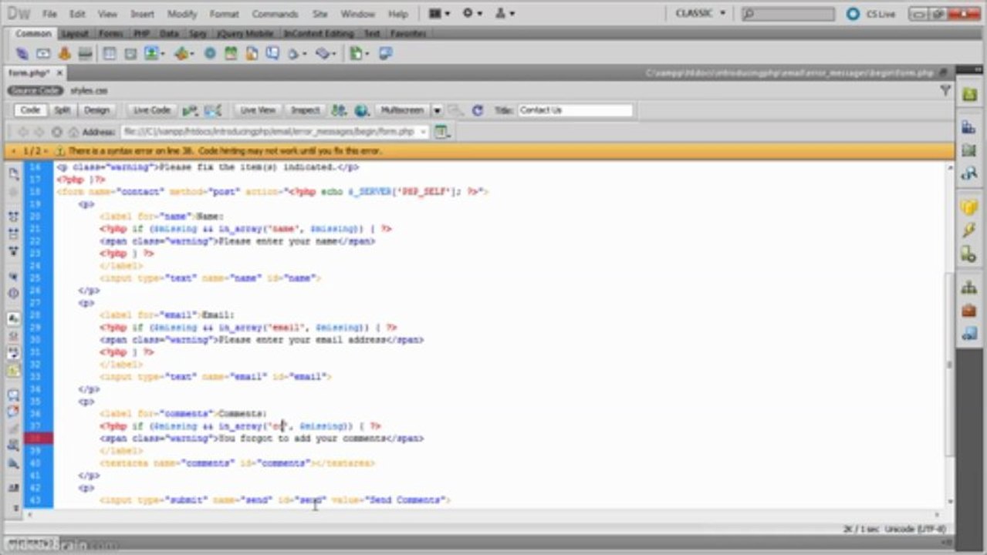This screenshot has height=555, width=987.
Task: Toggle Highlight Invalid Code
Action: (x=13, y=336)
